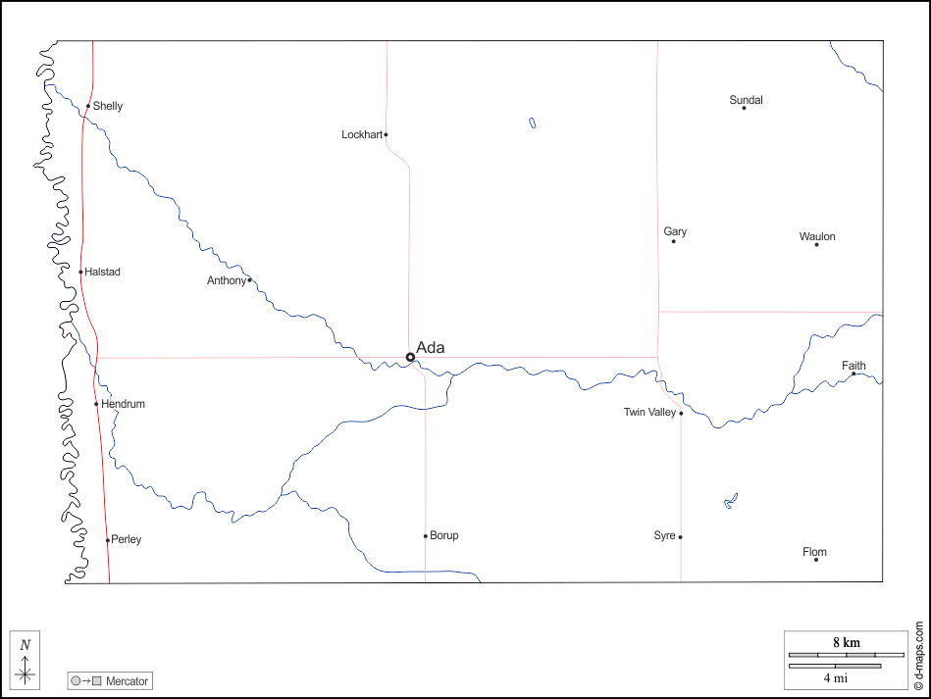Click the Faith town label
This screenshot has width=931, height=699.
click(853, 366)
